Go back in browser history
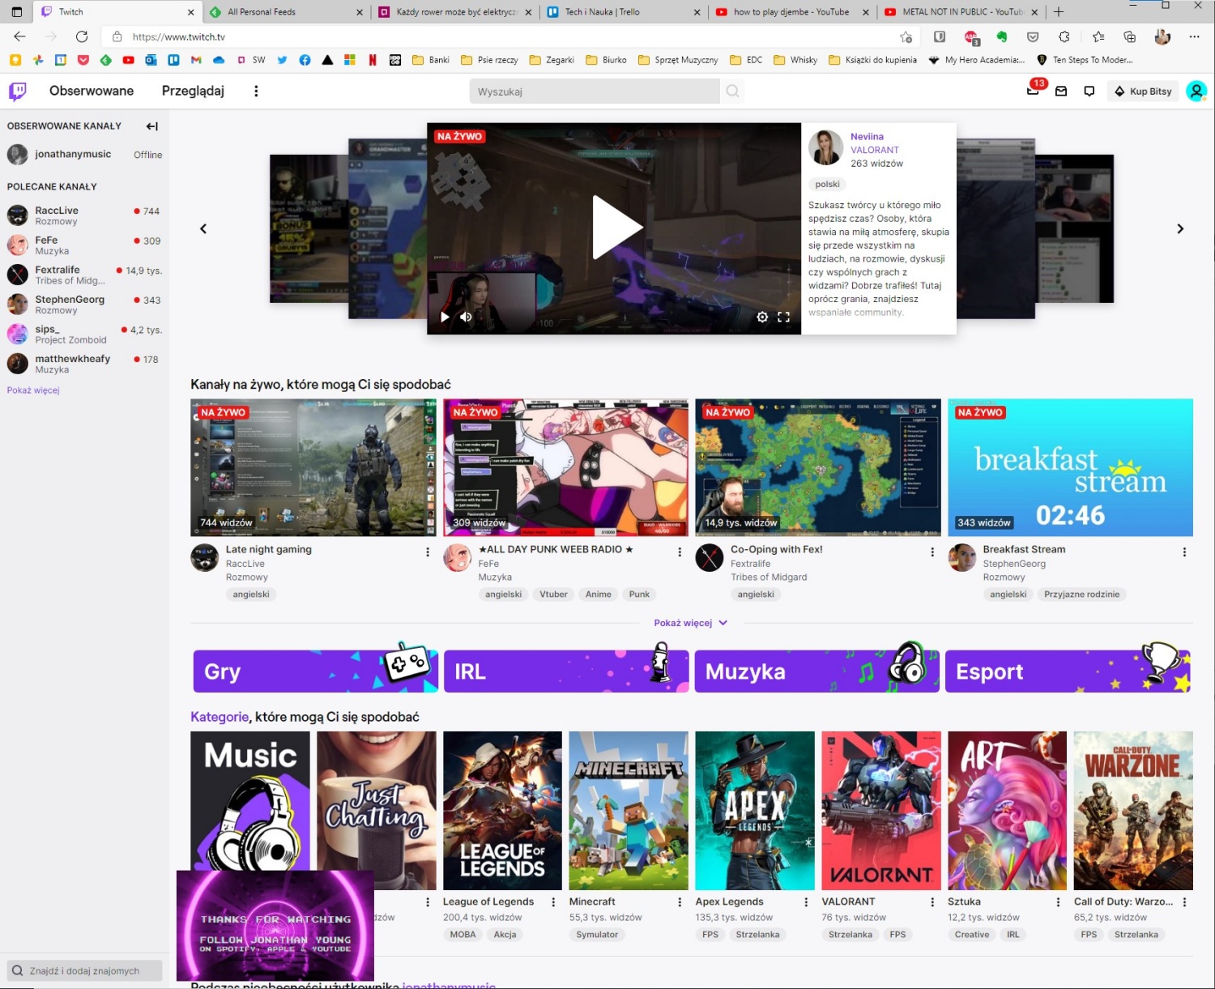1215x989 pixels. 20,36
